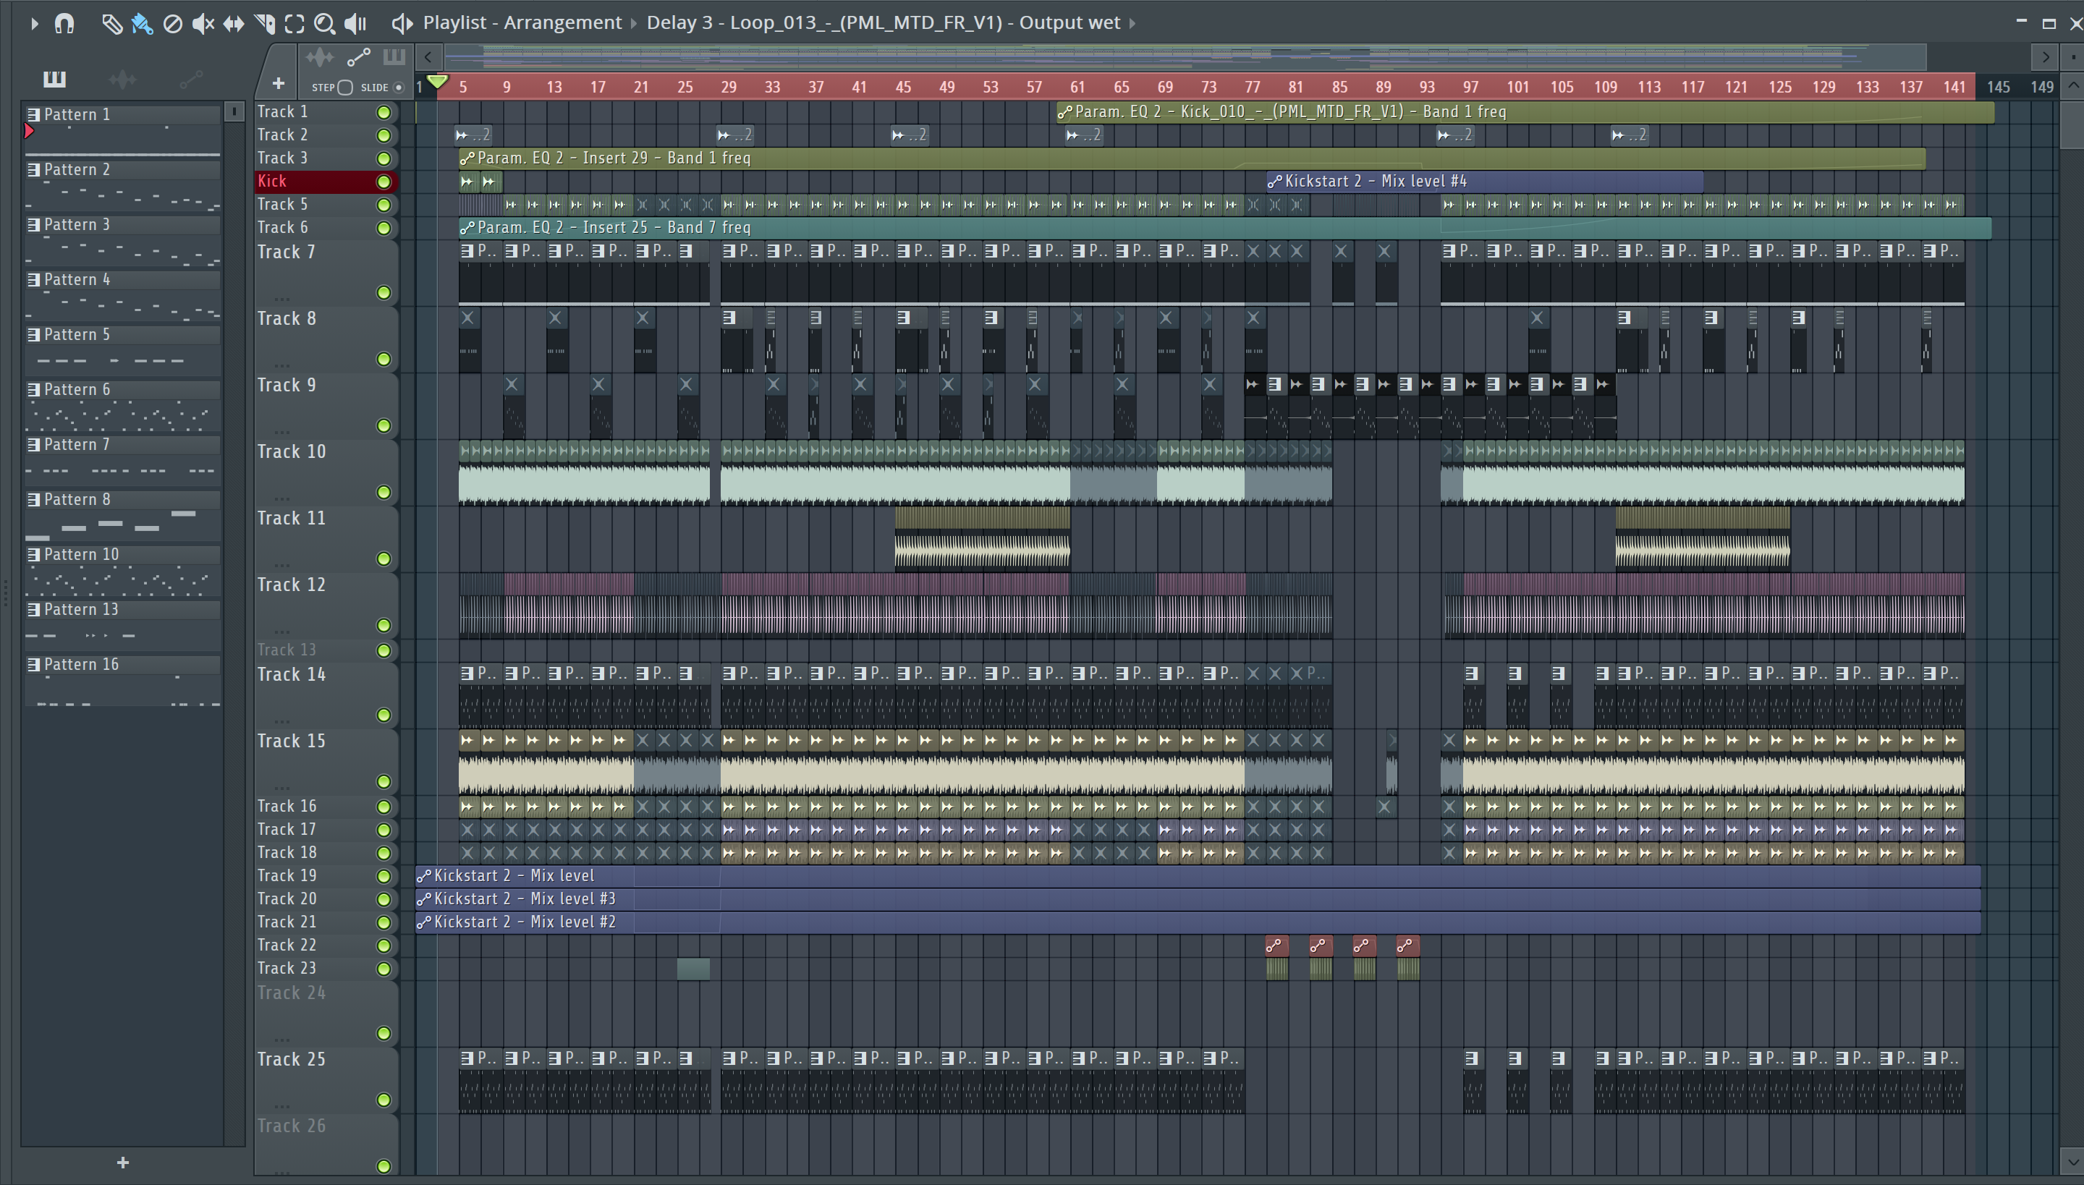Click the speaker icon beside Playlist title

point(402,24)
